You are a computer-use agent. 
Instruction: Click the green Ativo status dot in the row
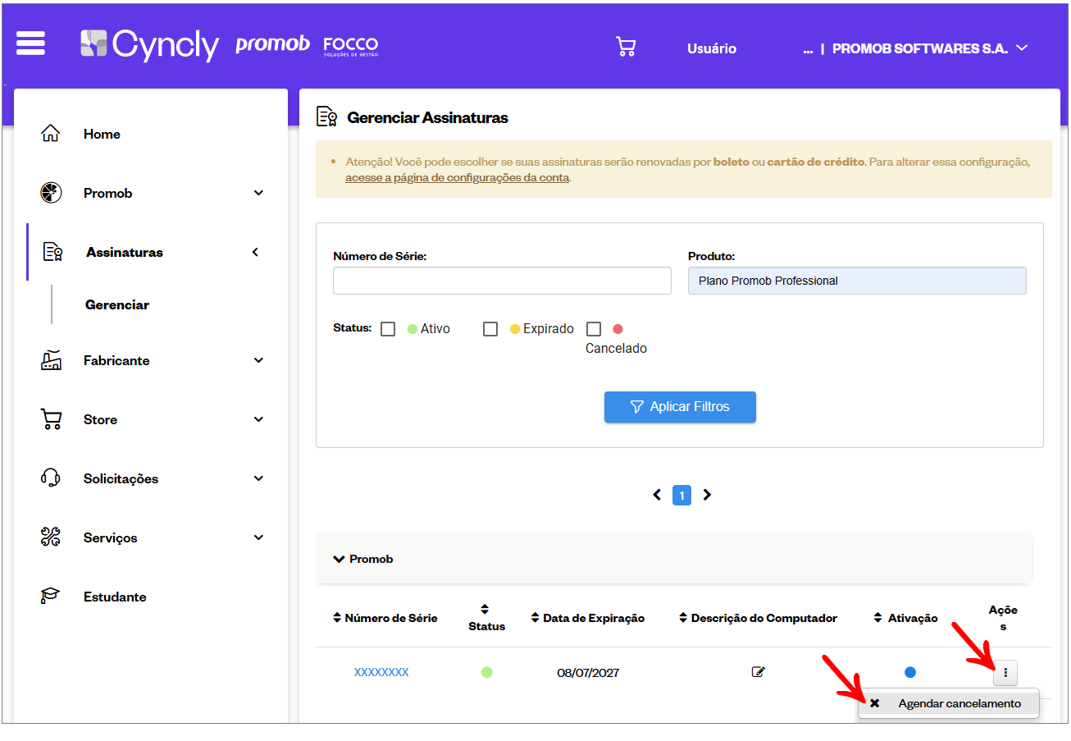[x=487, y=672]
